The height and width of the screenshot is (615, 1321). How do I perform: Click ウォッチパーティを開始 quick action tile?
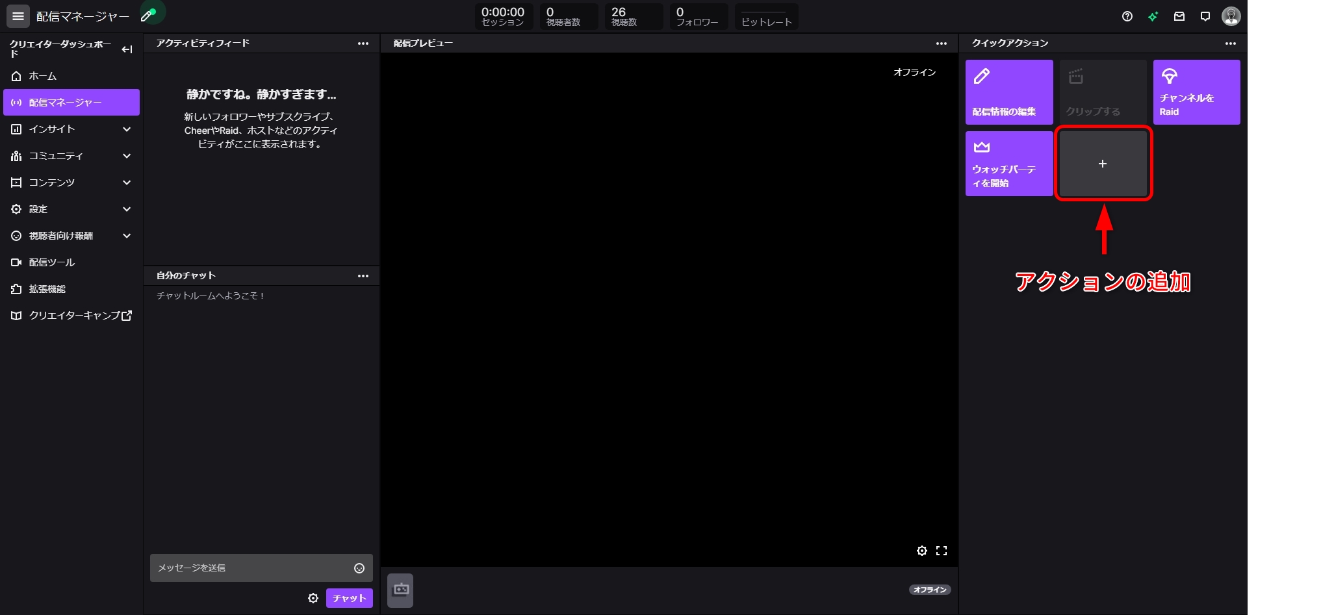(1009, 164)
